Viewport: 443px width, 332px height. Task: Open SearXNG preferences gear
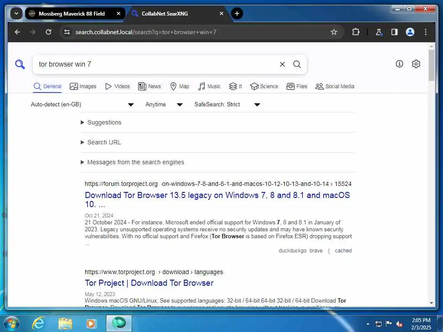click(416, 64)
